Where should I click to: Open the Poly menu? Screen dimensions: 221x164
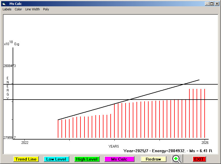pos(46,9)
